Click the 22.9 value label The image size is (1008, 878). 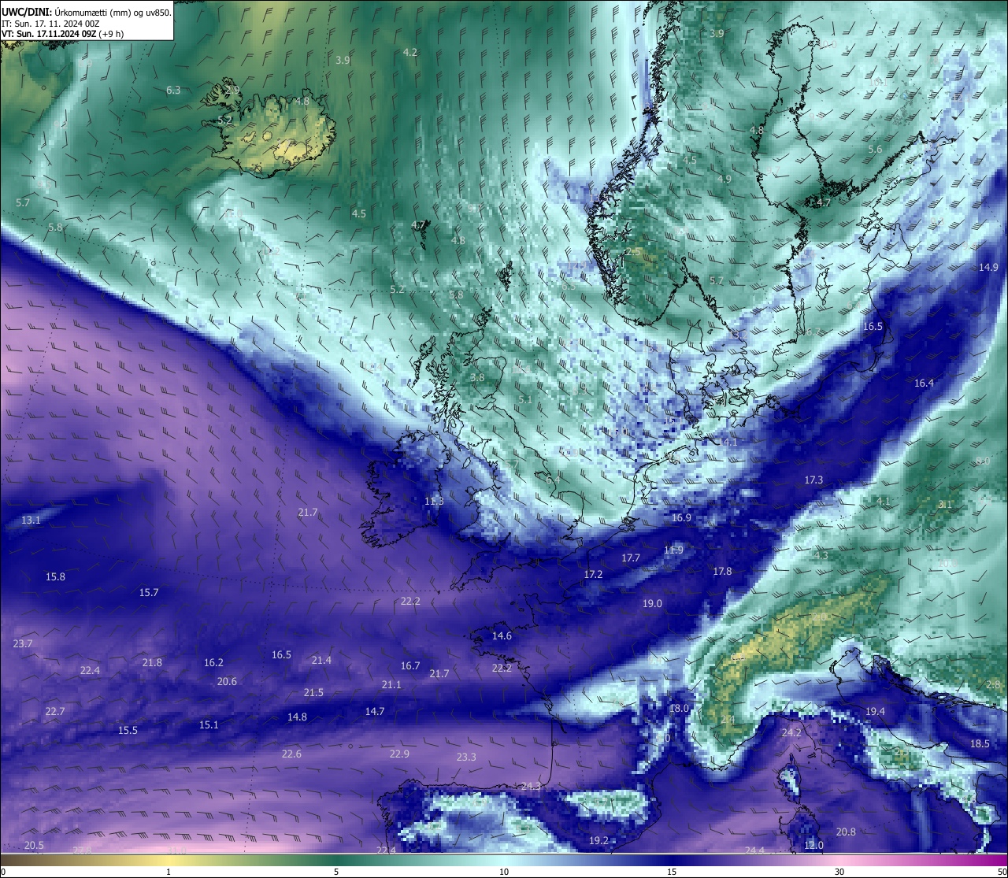(399, 754)
